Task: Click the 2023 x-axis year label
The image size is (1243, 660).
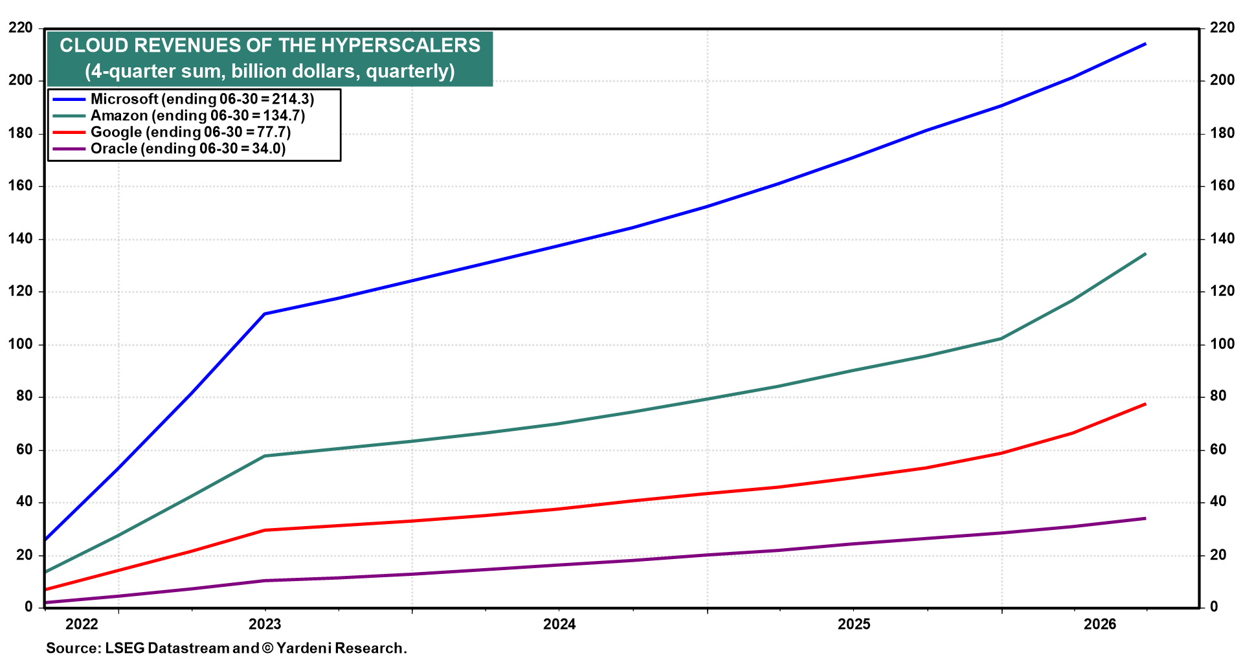Action: click(265, 624)
